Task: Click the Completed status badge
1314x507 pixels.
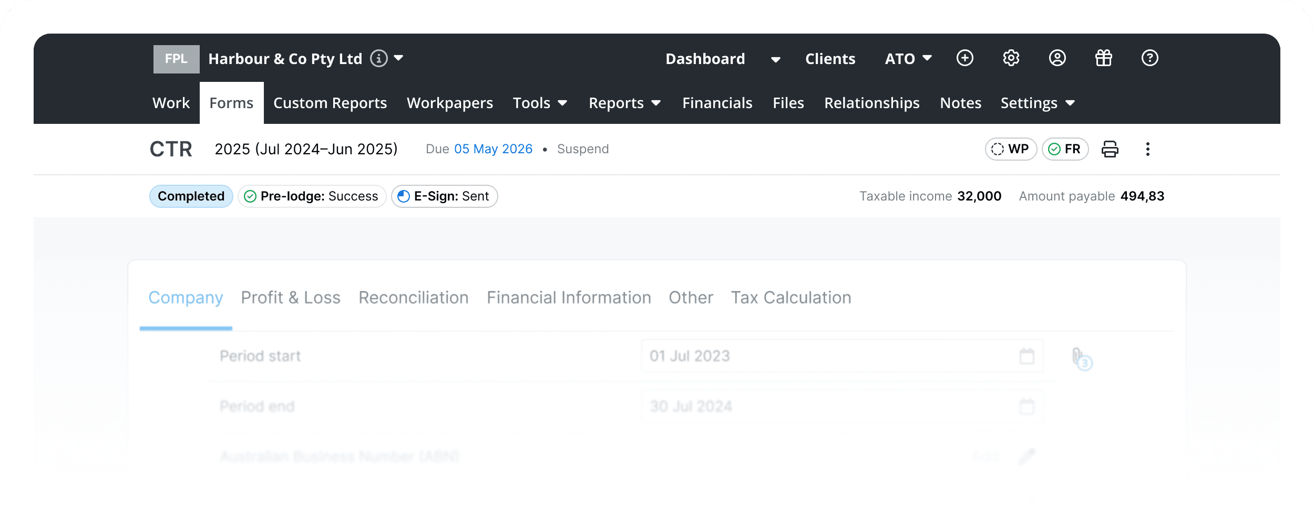Action: click(191, 196)
